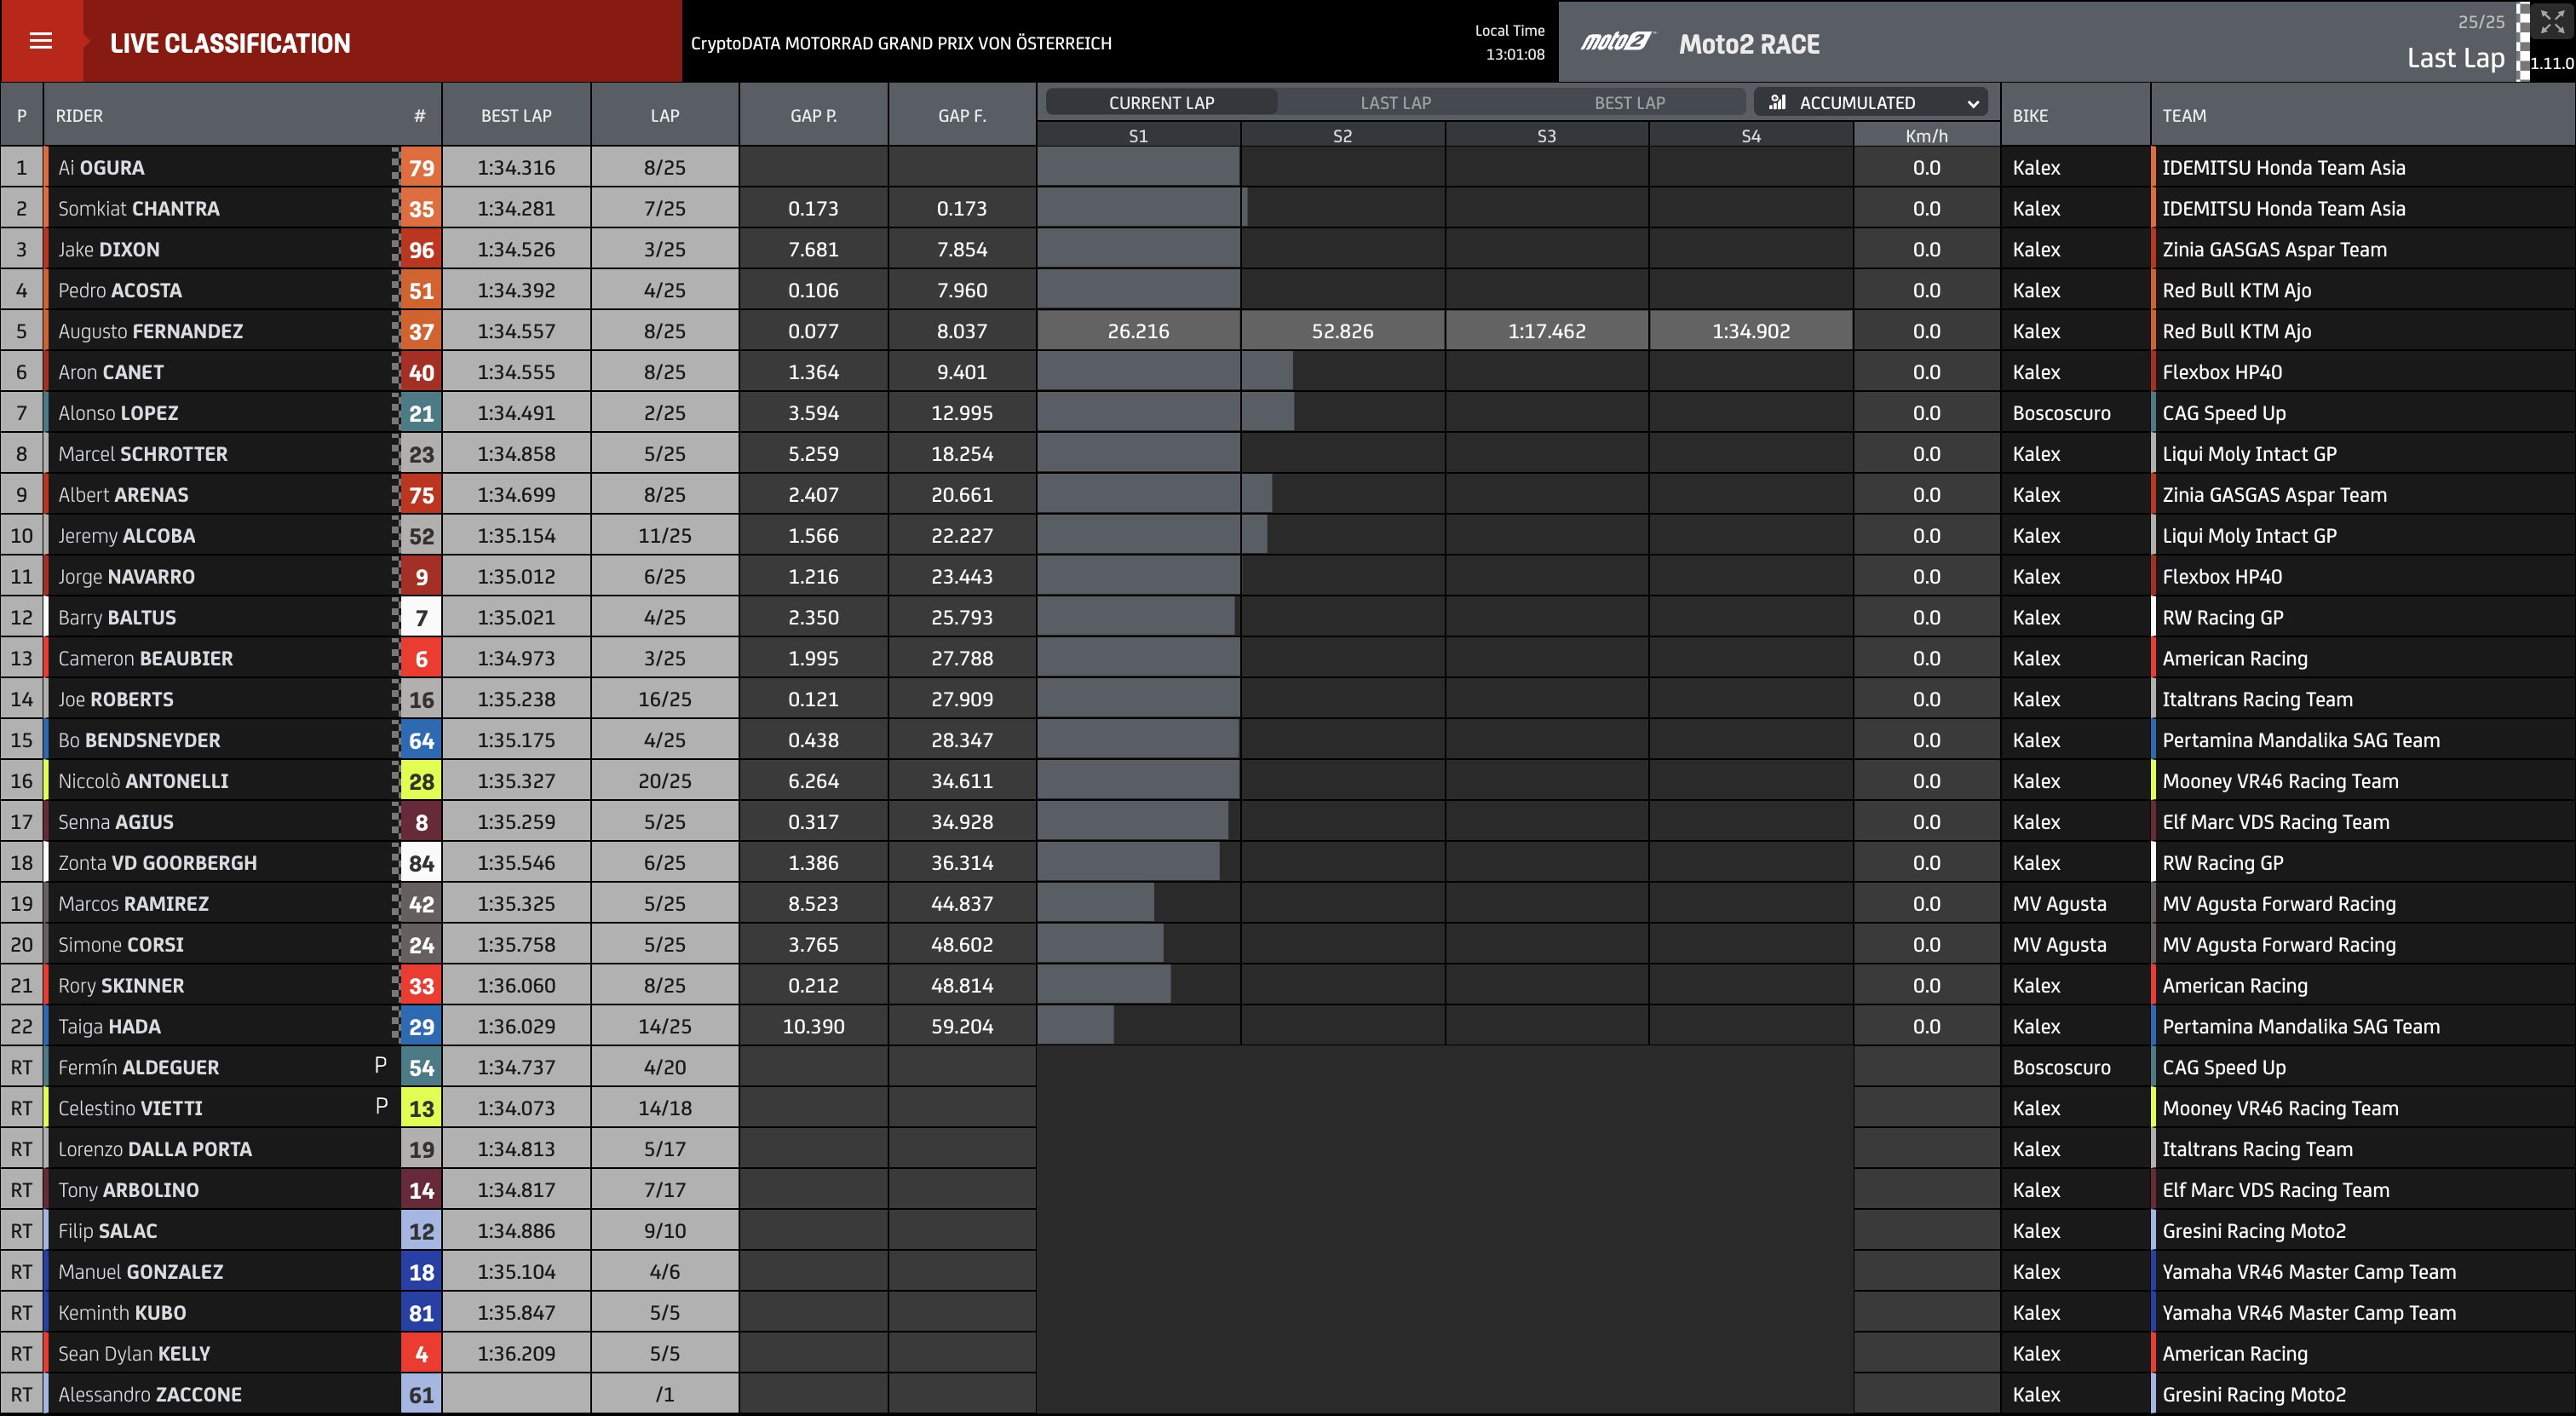Click Fernandez S3 time 1:17.462
Screen dimensions: 2576x1416
point(1547,331)
